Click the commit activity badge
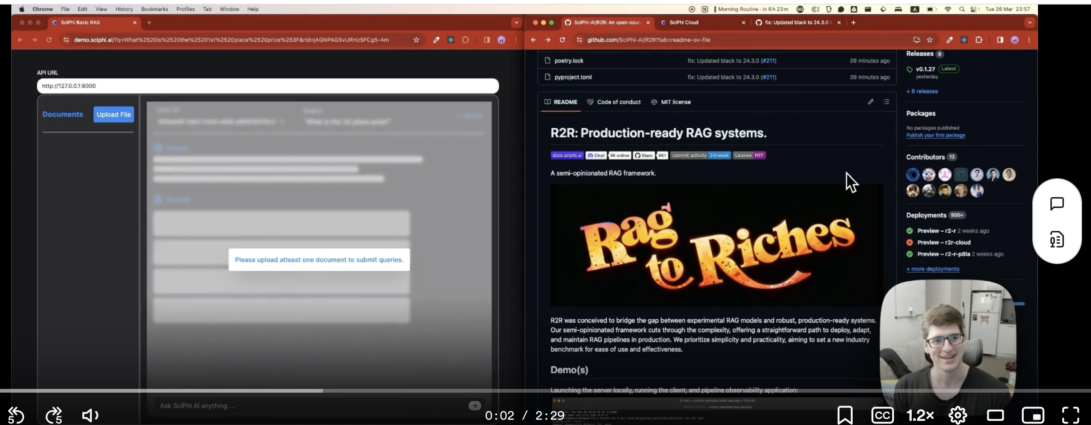 (x=700, y=155)
